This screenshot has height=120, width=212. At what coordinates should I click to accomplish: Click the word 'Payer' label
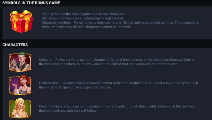coord(43,106)
